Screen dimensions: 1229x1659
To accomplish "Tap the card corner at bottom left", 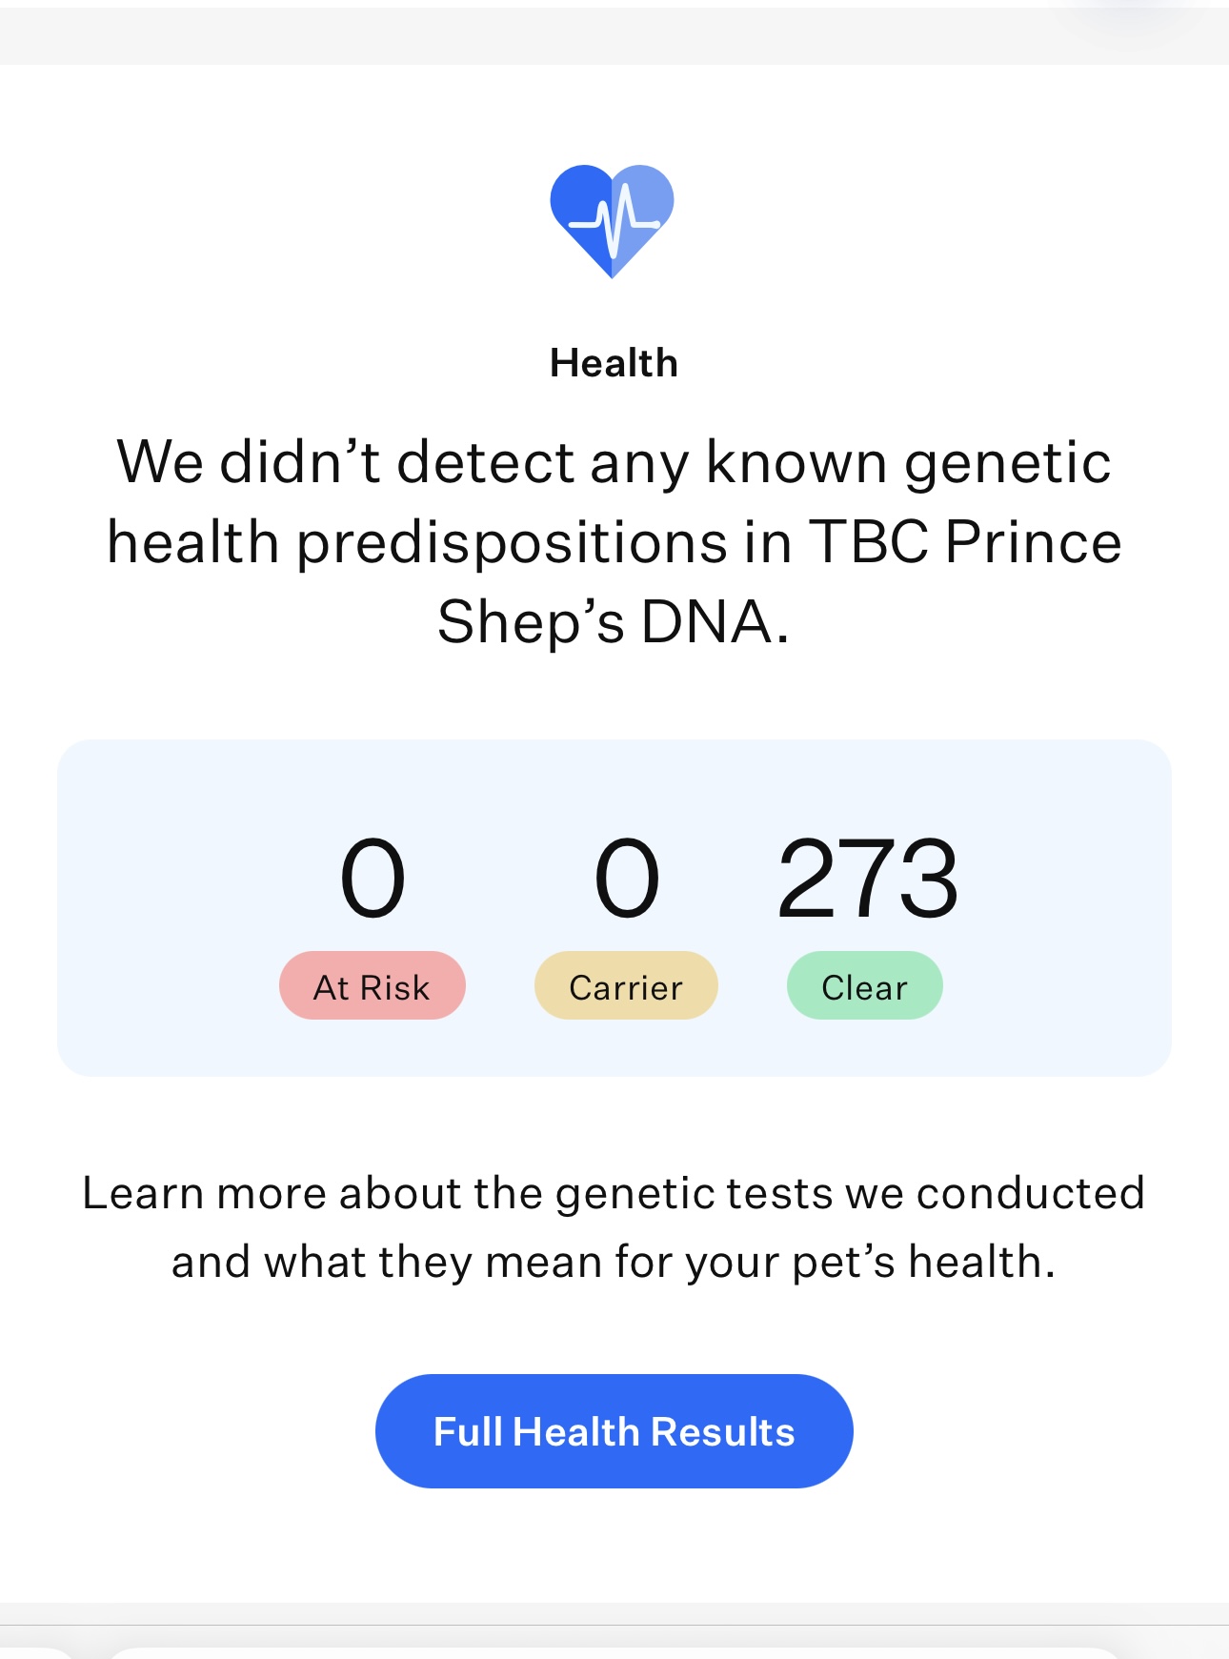I will (x=33, y=1652).
